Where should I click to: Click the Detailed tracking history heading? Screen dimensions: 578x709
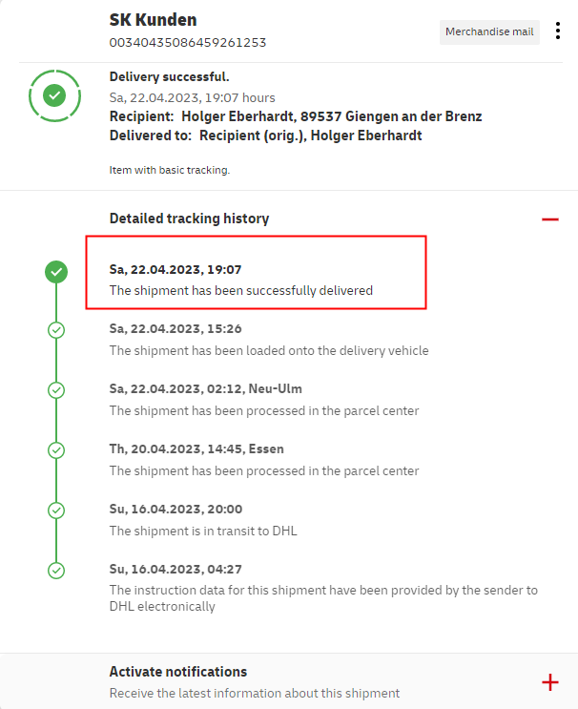(x=189, y=219)
